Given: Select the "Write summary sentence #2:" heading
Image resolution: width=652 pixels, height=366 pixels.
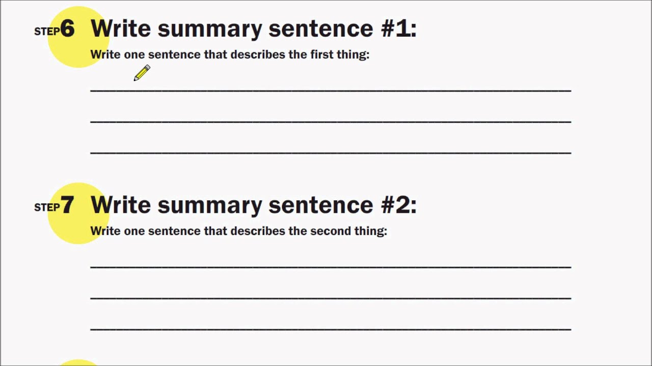Looking at the screenshot, I should 253,205.
